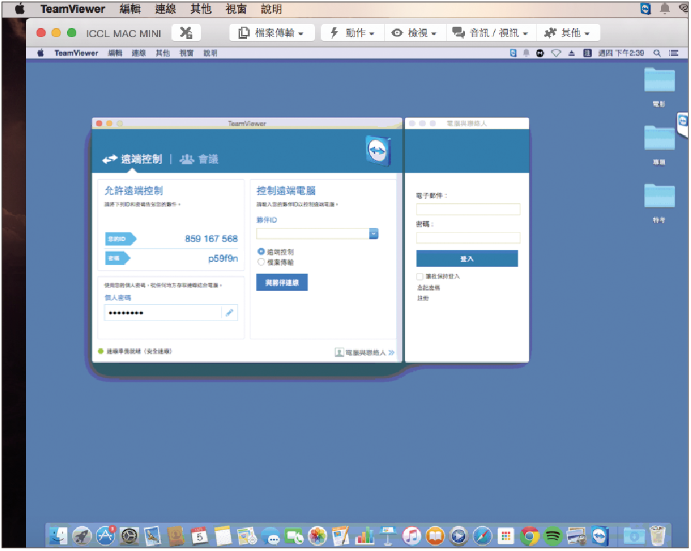Click the 密碼 field in the login panel
Viewport: 691px width, 551px height.
468,238
